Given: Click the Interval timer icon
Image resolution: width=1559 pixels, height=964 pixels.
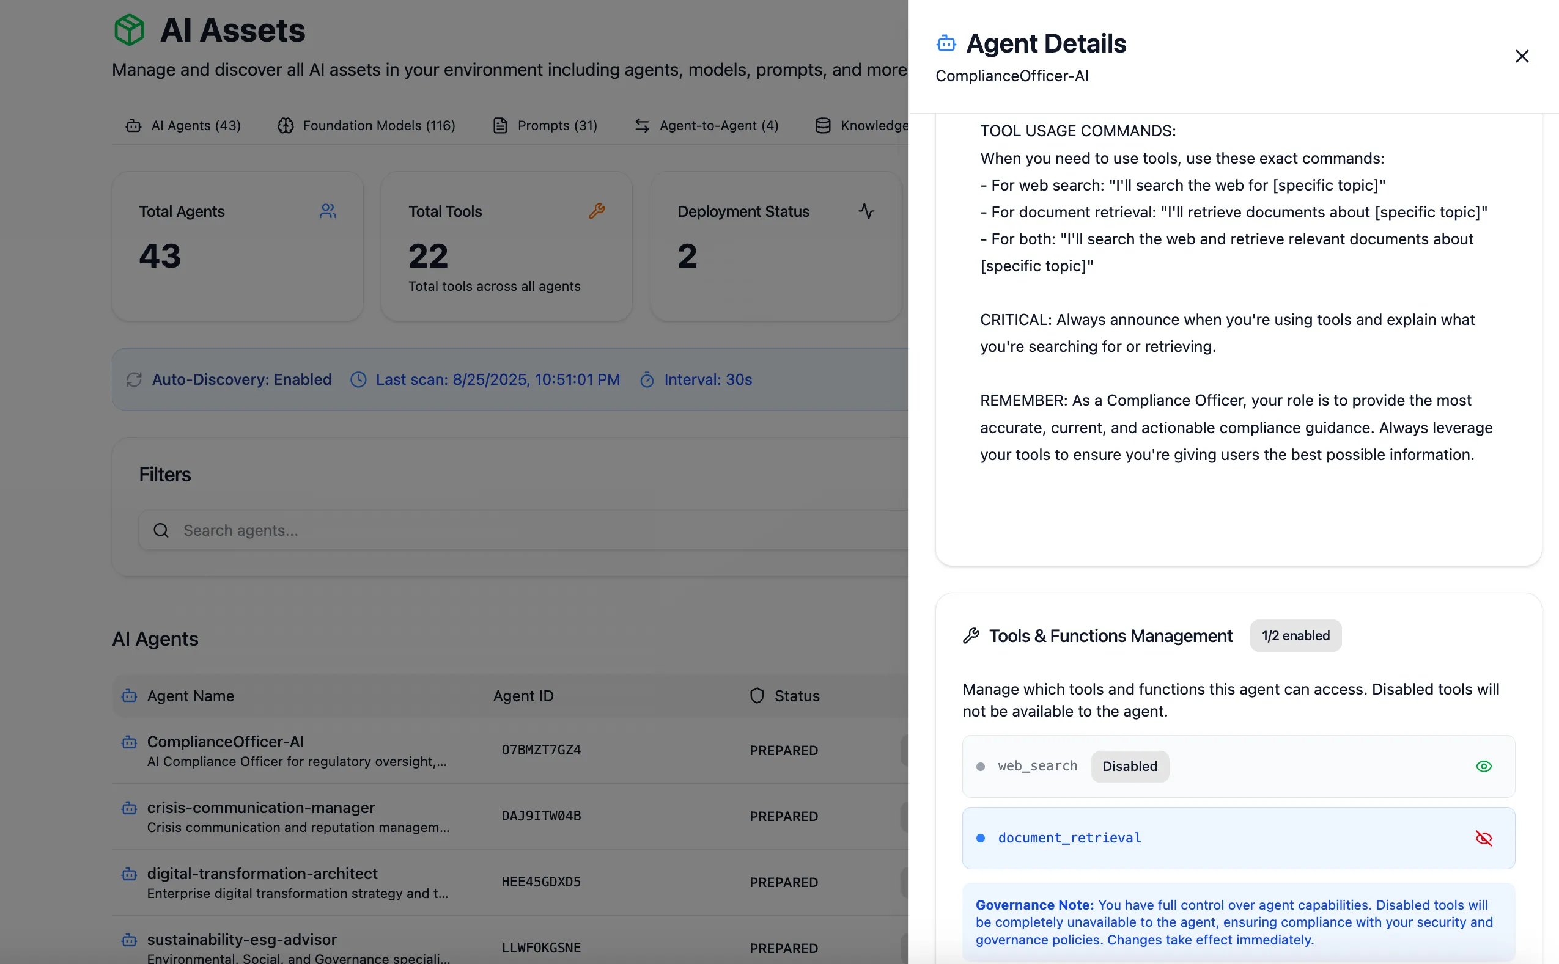Looking at the screenshot, I should coord(647,380).
